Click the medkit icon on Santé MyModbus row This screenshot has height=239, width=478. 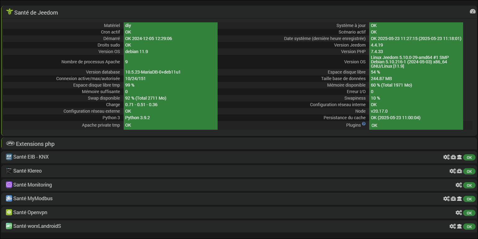coord(453,199)
